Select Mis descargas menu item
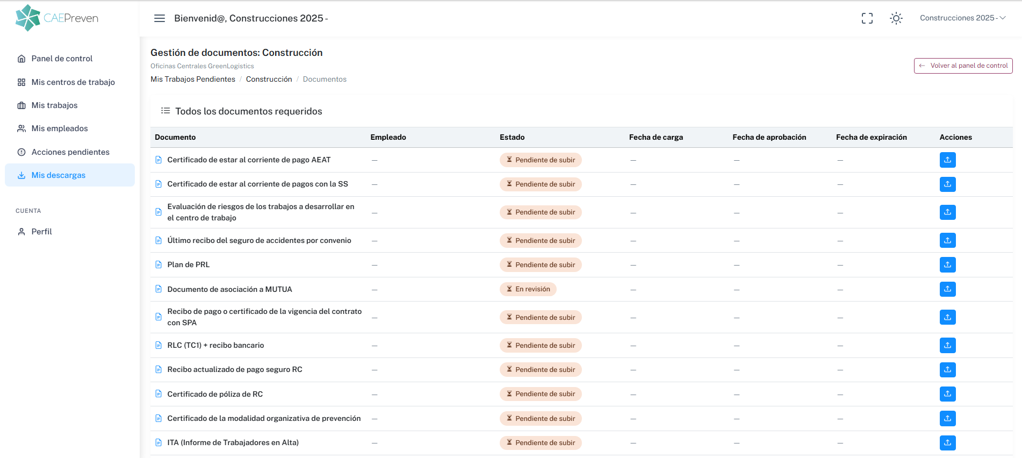The image size is (1022, 458). pos(70,175)
